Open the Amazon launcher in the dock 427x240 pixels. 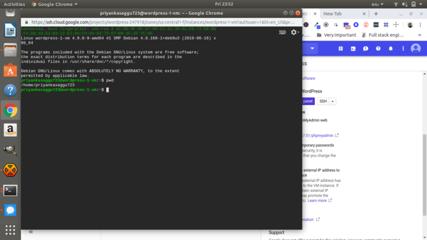click(10, 130)
